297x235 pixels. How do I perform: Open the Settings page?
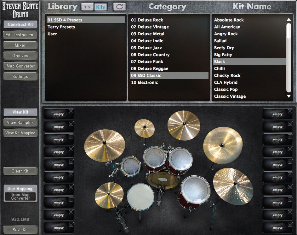coord(20,77)
